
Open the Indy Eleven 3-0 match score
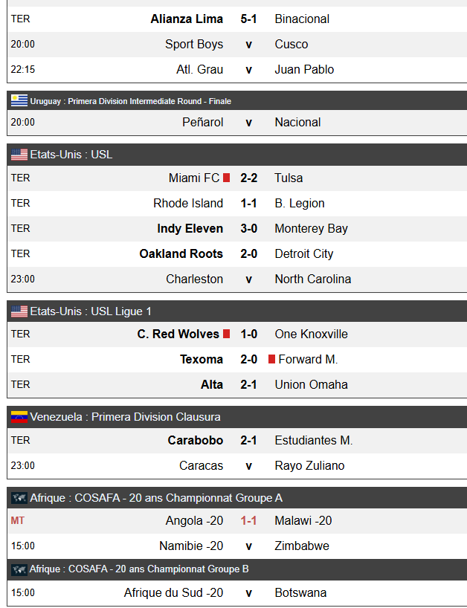[x=248, y=228]
